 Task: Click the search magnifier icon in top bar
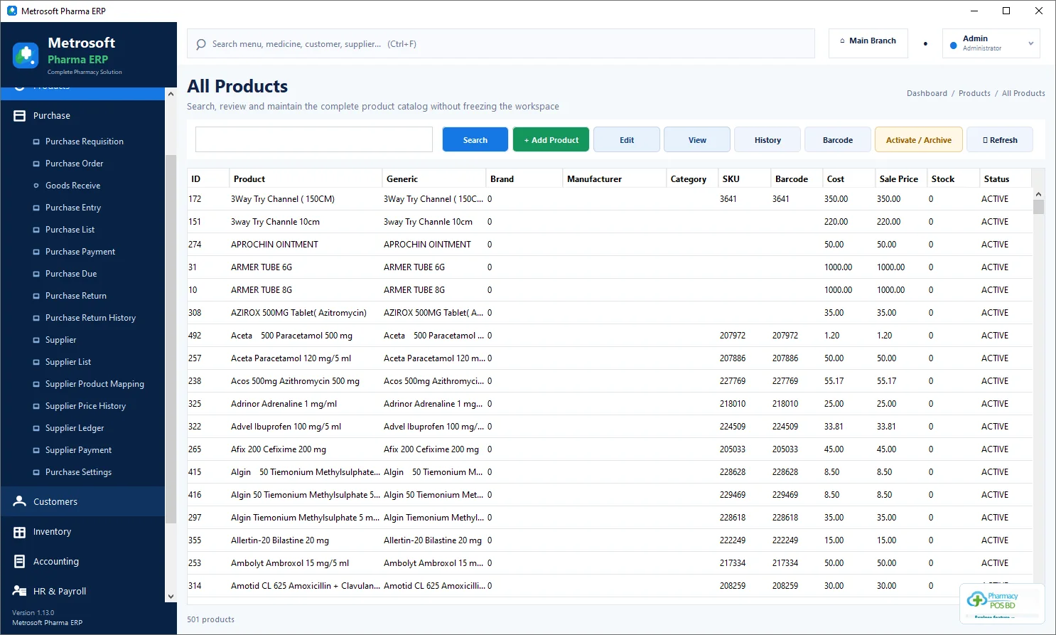[201, 44]
